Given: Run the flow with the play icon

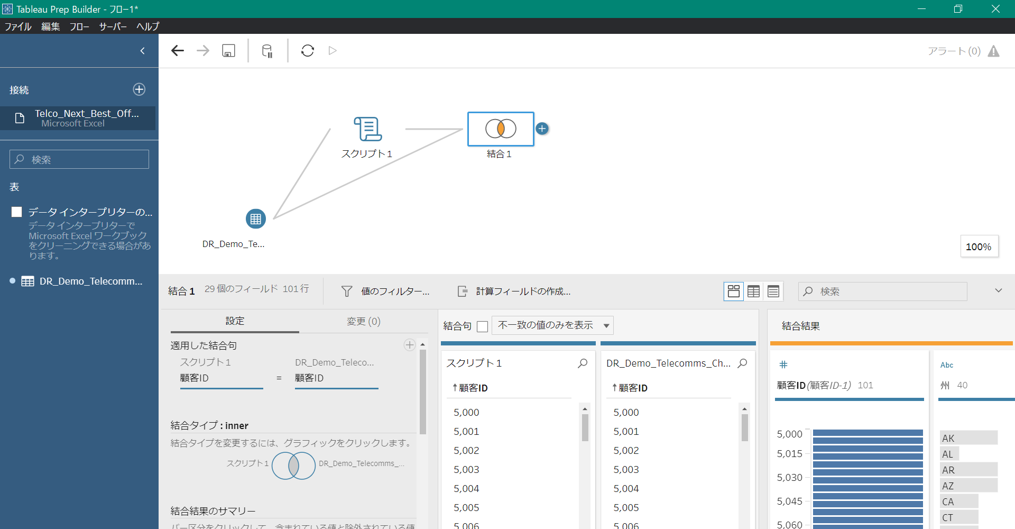Looking at the screenshot, I should coord(333,50).
